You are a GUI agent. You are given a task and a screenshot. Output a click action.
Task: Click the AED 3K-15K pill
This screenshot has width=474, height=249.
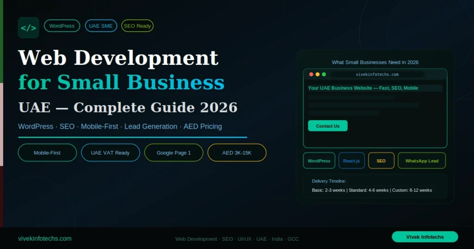[237, 153]
